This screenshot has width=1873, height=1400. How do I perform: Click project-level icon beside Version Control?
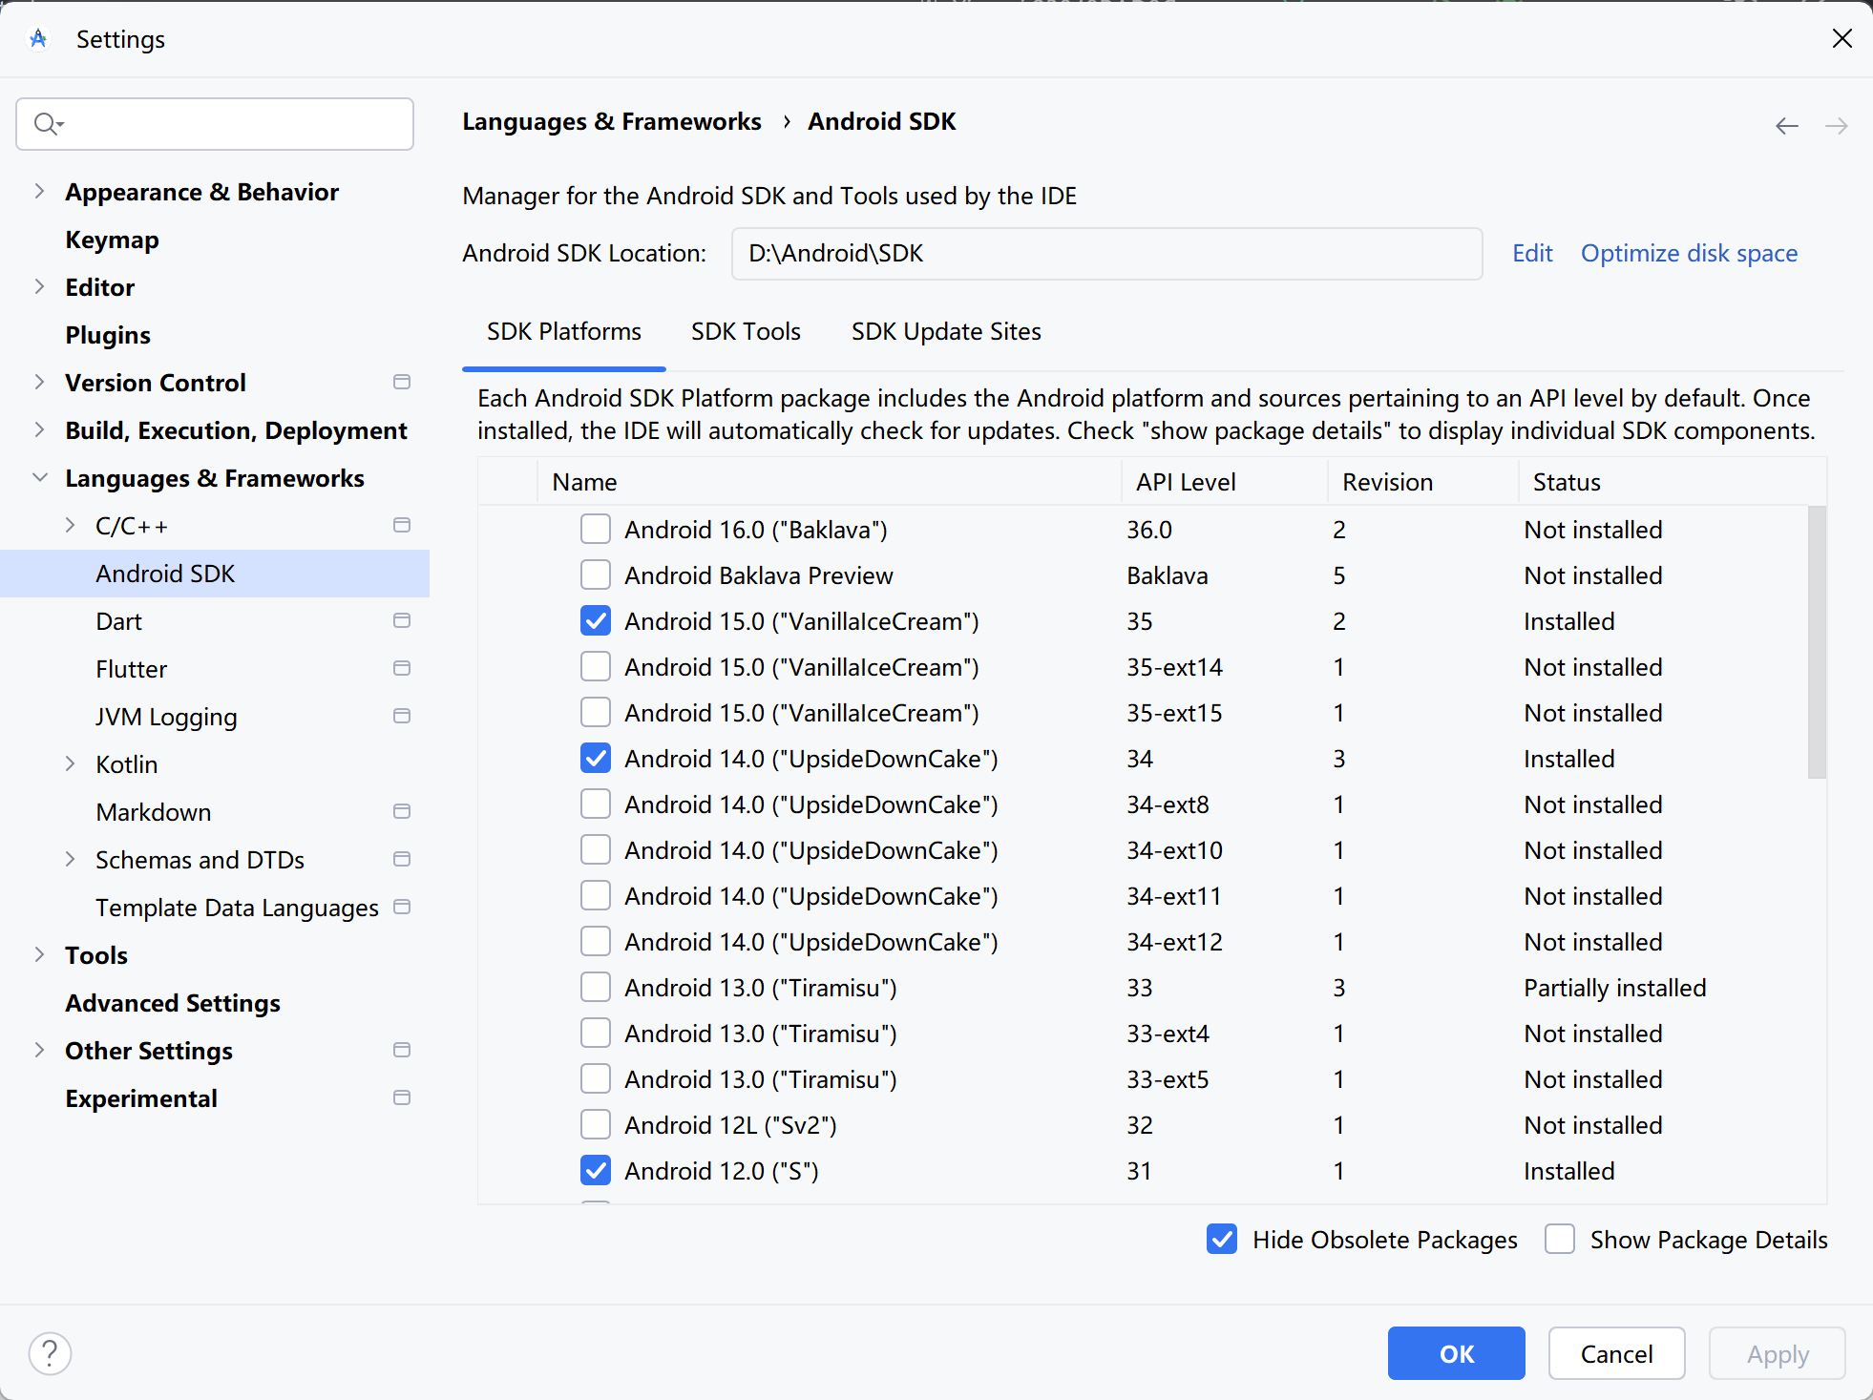pos(402,383)
